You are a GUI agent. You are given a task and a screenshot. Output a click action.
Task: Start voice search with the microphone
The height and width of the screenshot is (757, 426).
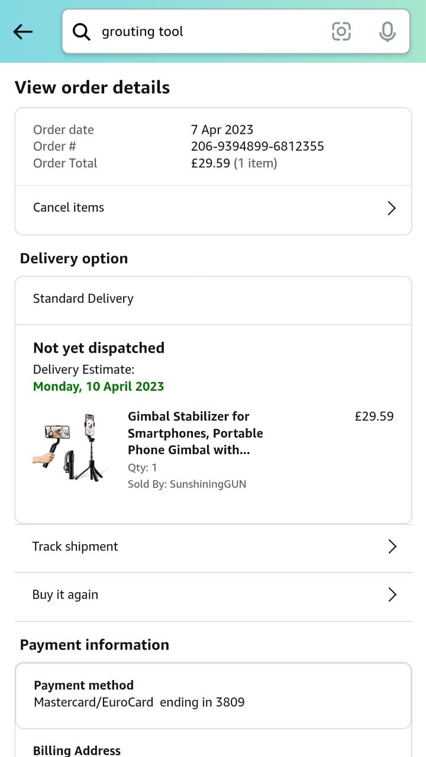point(387,31)
